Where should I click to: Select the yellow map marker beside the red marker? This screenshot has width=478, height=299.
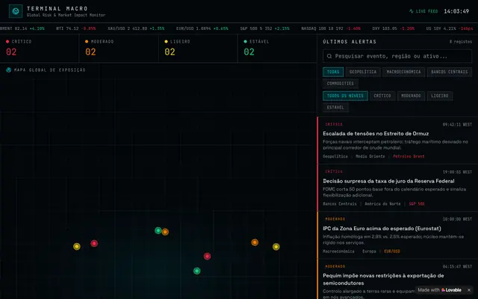coord(77,246)
